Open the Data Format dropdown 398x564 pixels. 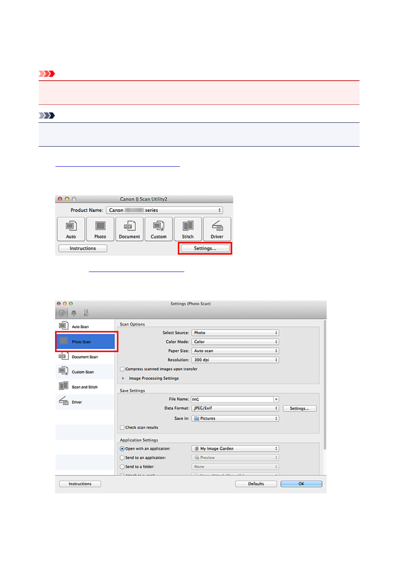235,408
